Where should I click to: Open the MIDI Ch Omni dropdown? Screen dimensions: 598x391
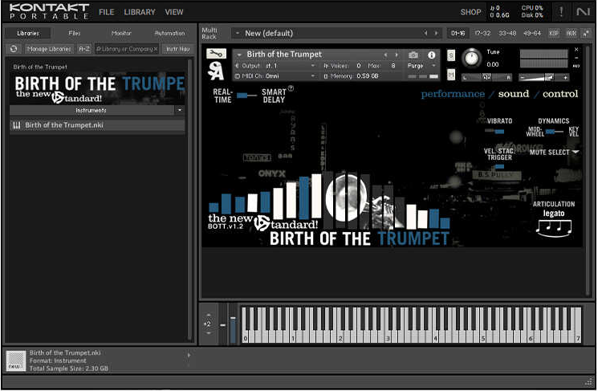coord(275,76)
